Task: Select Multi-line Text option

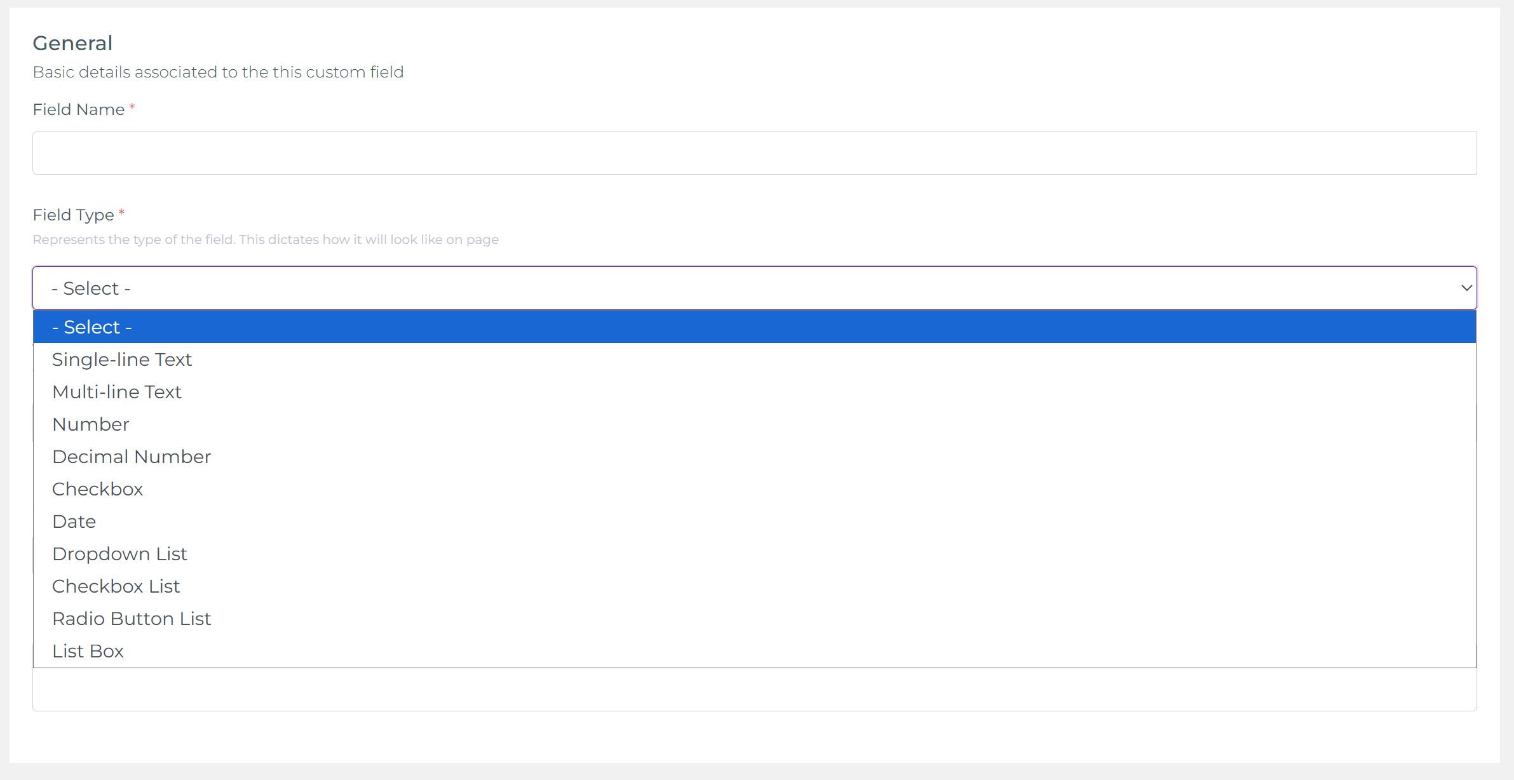Action: click(117, 392)
